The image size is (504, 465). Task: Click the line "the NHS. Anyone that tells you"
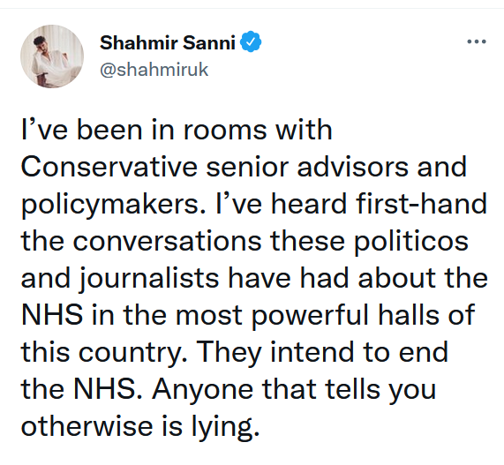(229, 390)
